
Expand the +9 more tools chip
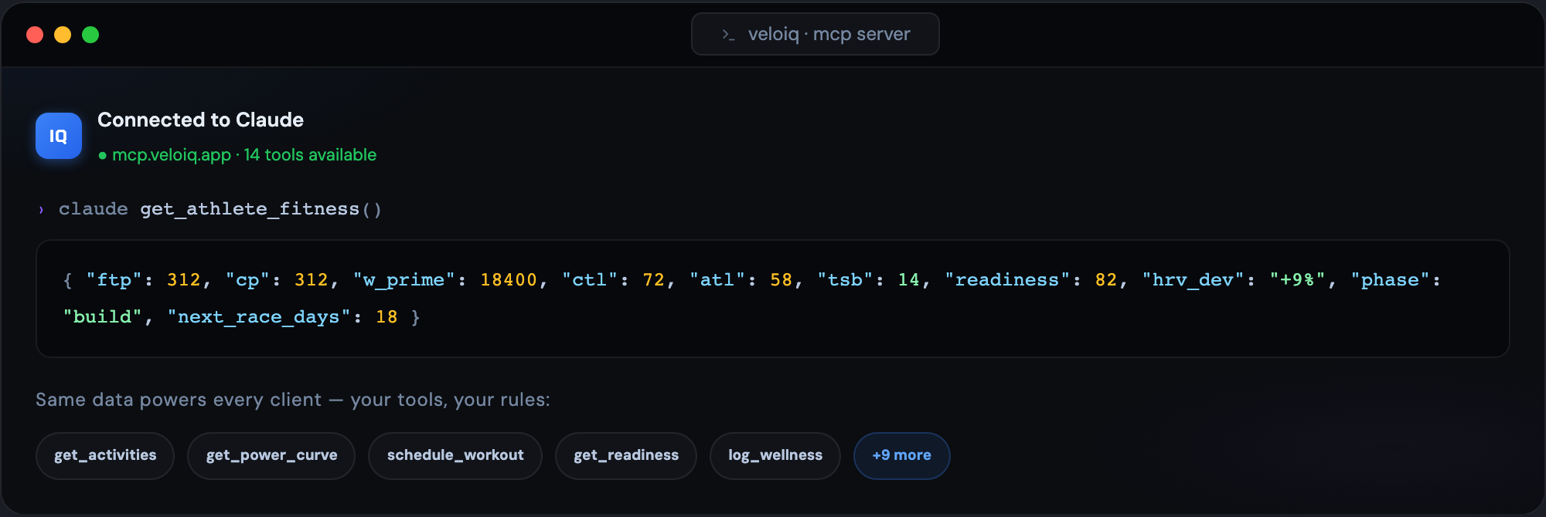(x=902, y=455)
